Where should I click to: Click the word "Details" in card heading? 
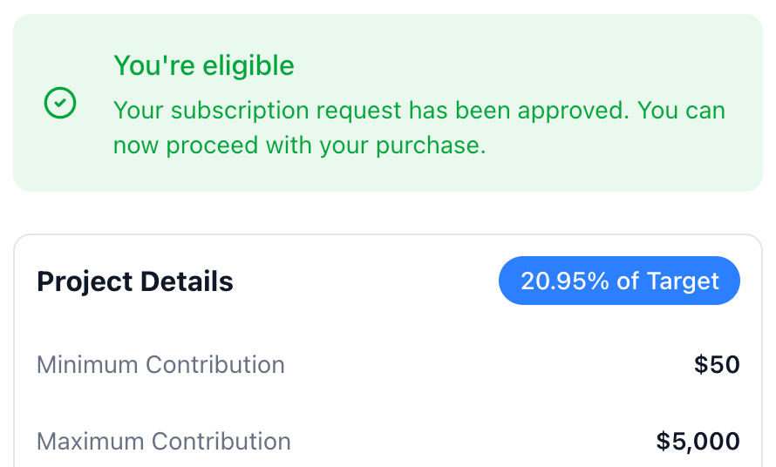[x=187, y=281]
